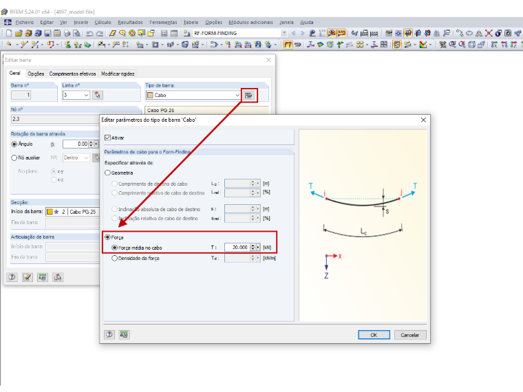Click the new line tool icon

[x=24, y=44]
